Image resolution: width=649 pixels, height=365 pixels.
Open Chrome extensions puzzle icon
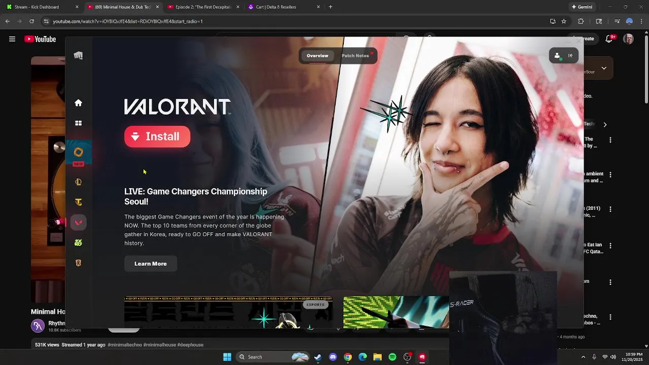(x=581, y=21)
